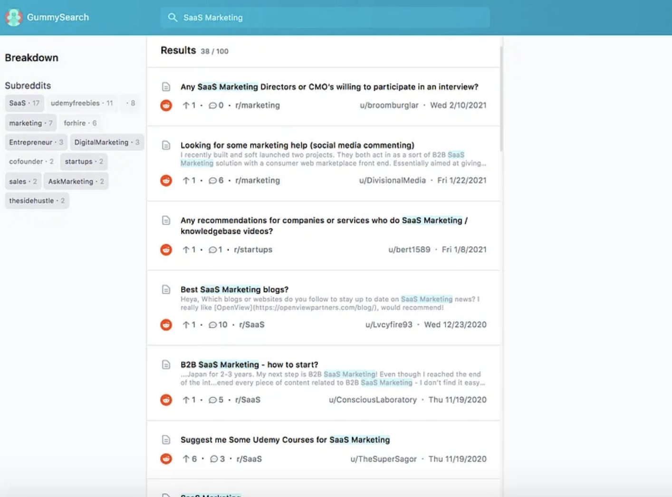672x497 pixels.
Task: Click date Fri 1/8/2021
Action: pos(464,249)
